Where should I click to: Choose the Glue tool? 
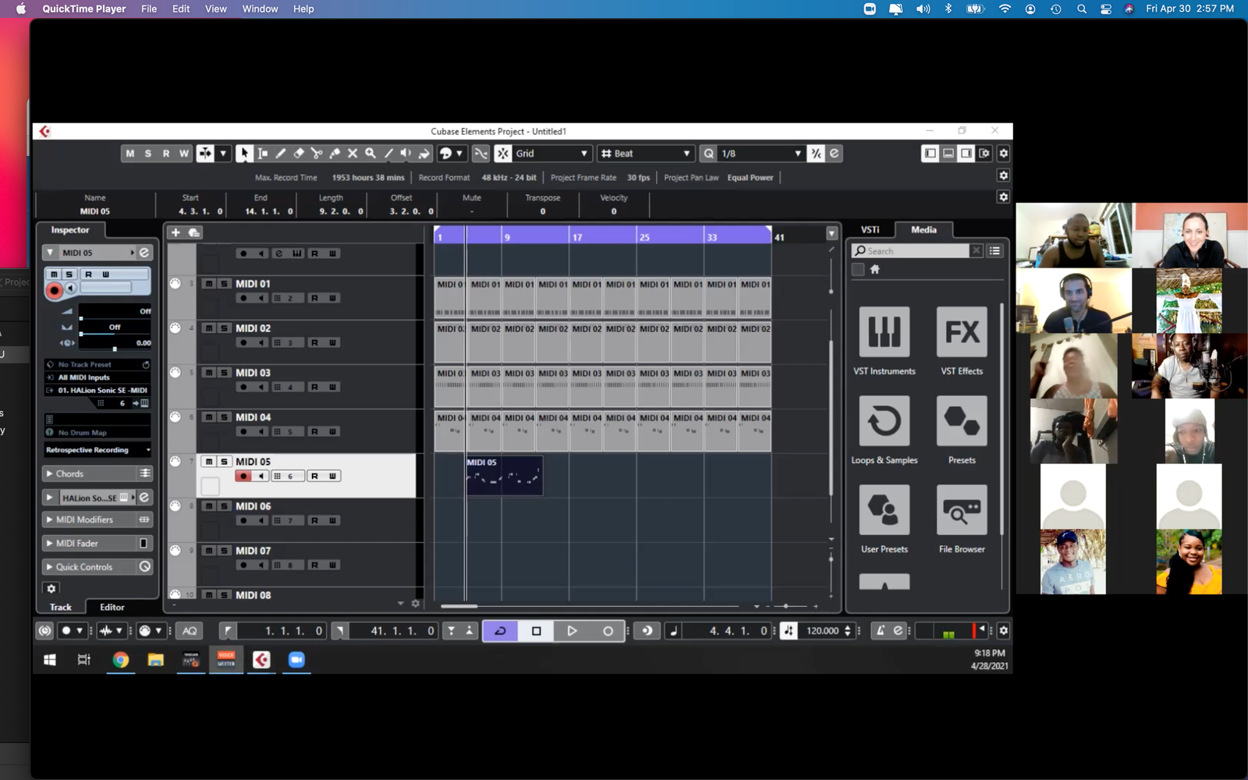coord(335,154)
